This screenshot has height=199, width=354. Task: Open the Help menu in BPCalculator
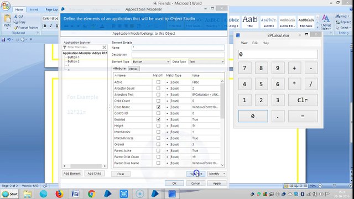point(265,43)
